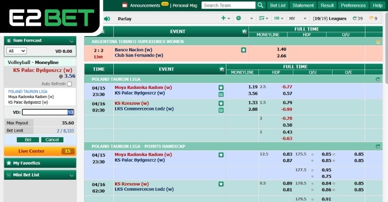Click the Bet button
Viewport: 388px width, 202px height.
coord(28,140)
